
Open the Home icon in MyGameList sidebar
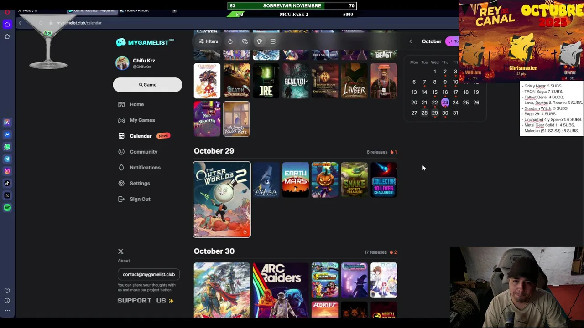point(121,104)
